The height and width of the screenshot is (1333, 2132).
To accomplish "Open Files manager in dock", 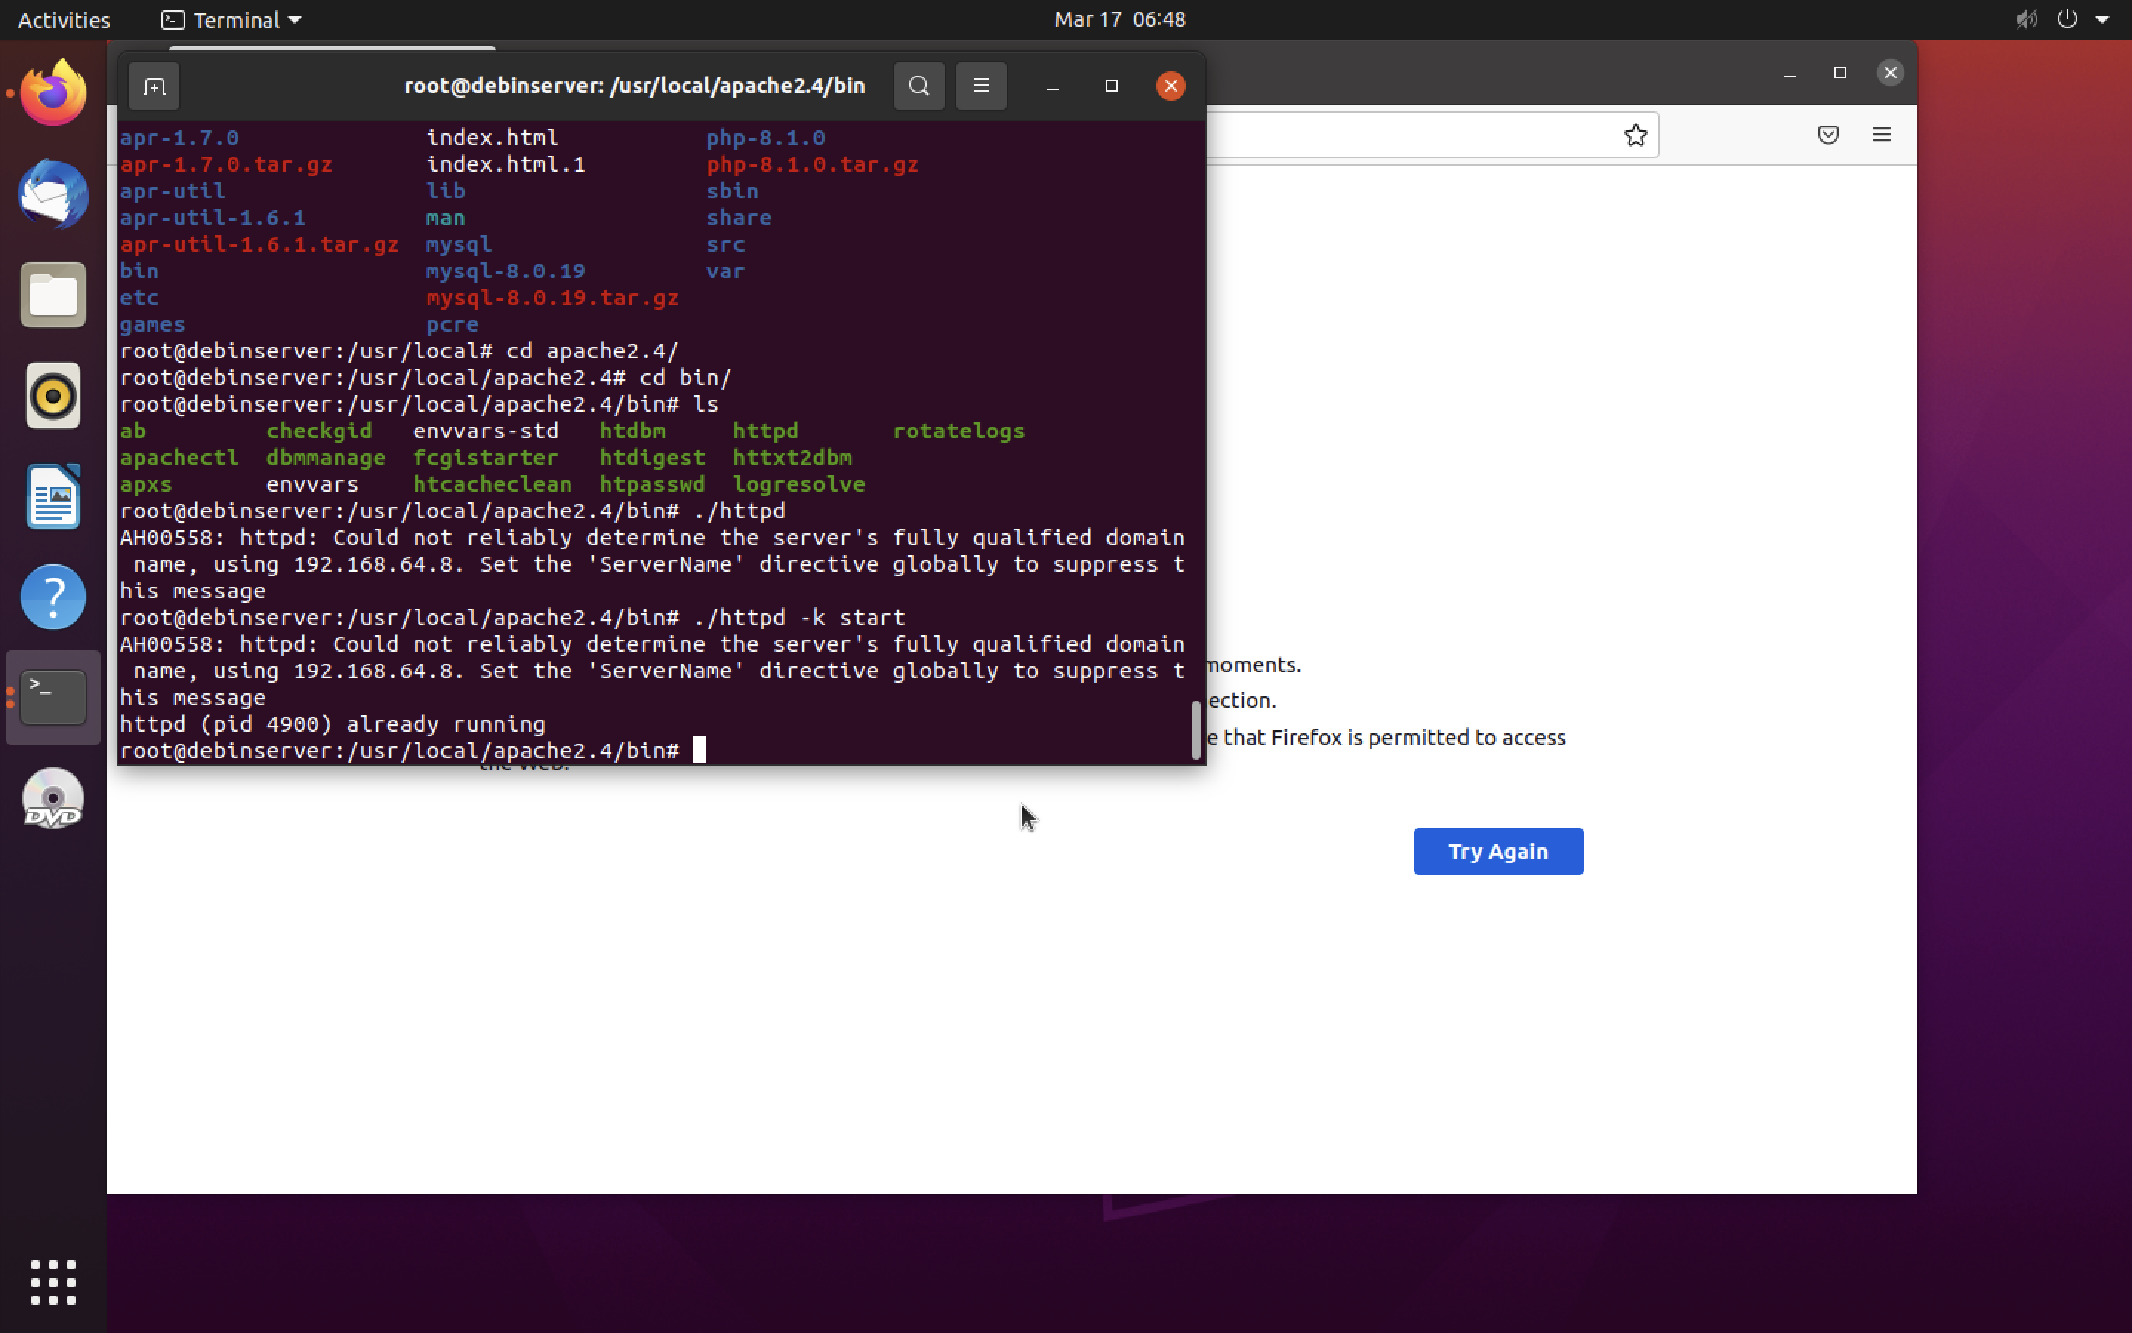I will pos(53,295).
